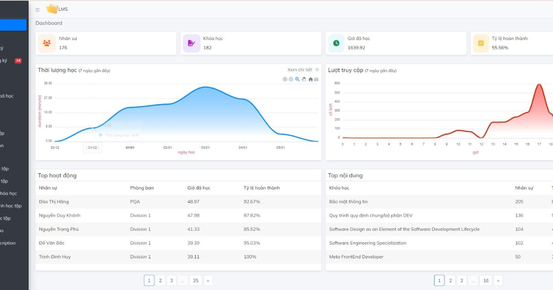
Task: Select the highlighted blue sidebar menu item
Action: 13,25
